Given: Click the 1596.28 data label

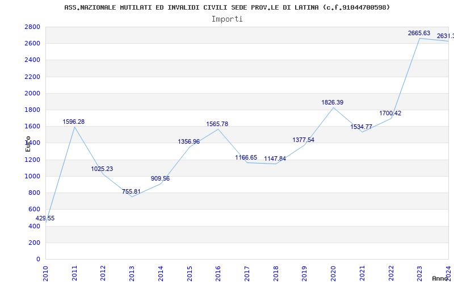Looking at the screenshot, I should [x=74, y=122].
